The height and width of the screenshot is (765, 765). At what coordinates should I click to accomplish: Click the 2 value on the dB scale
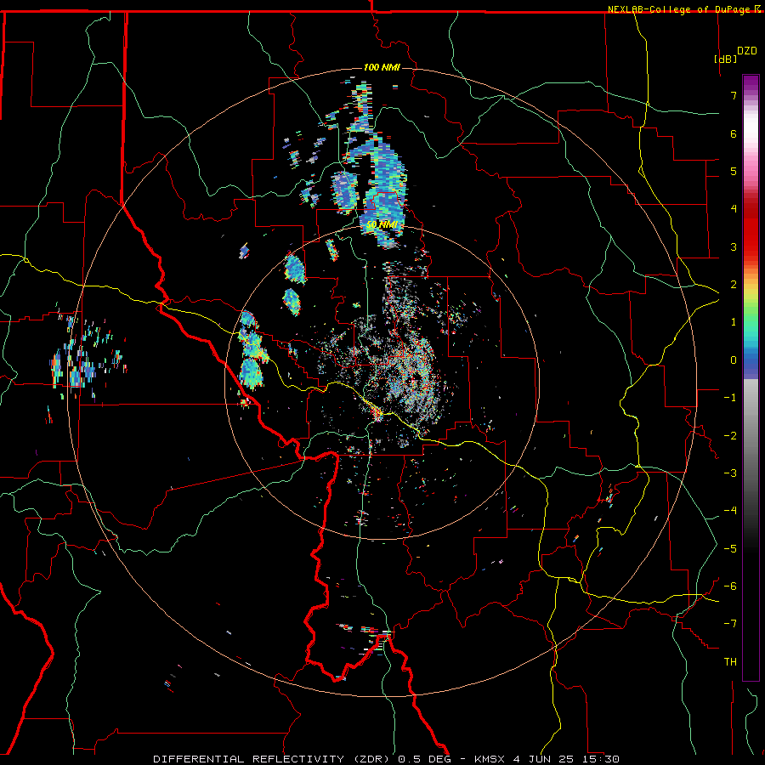734,285
